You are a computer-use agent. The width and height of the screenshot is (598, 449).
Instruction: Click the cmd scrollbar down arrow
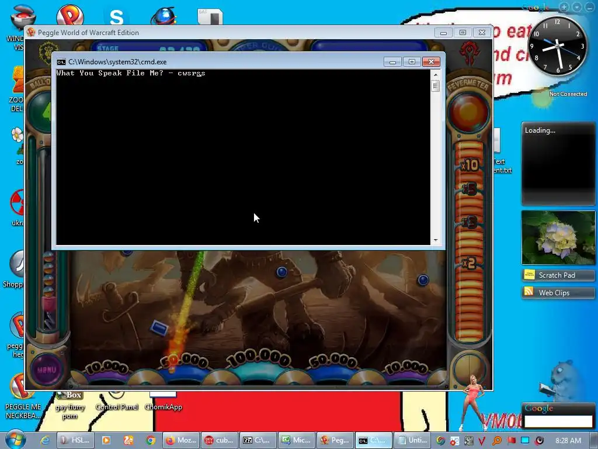[x=435, y=240]
